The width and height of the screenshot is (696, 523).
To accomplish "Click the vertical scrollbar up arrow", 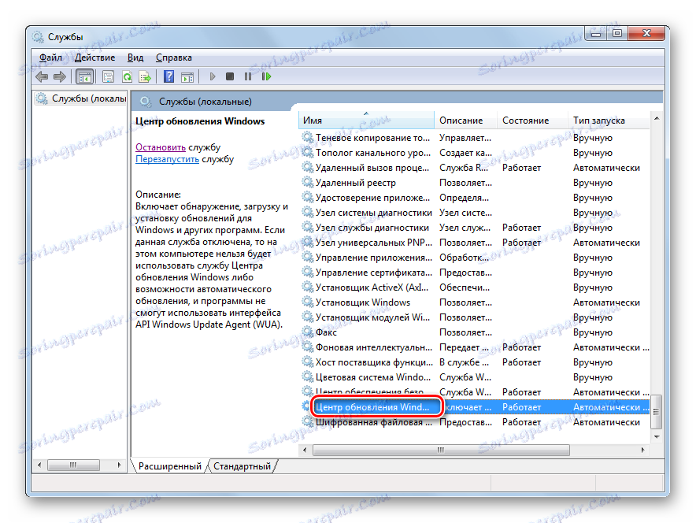I will [x=657, y=118].
